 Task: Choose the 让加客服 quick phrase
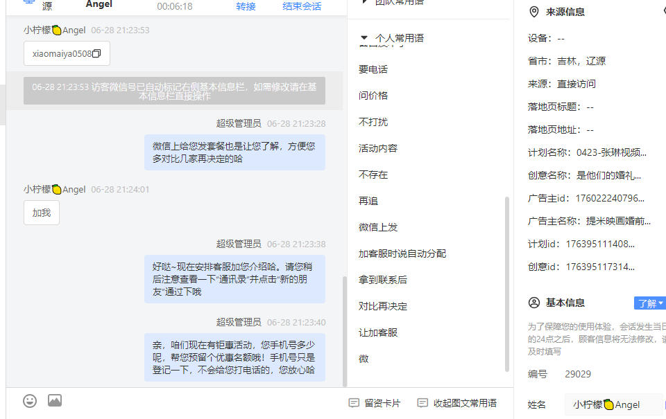click(x=378, y=332)
